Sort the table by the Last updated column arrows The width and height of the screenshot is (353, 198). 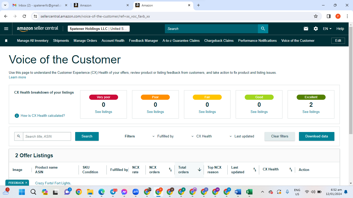tap(255, 170)
